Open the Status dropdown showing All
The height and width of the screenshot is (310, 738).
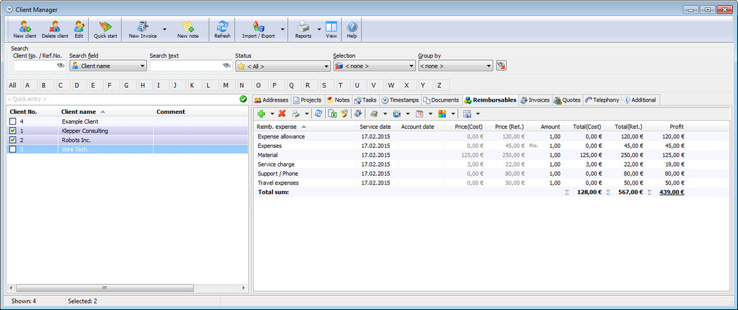click(x=283, y=66)
